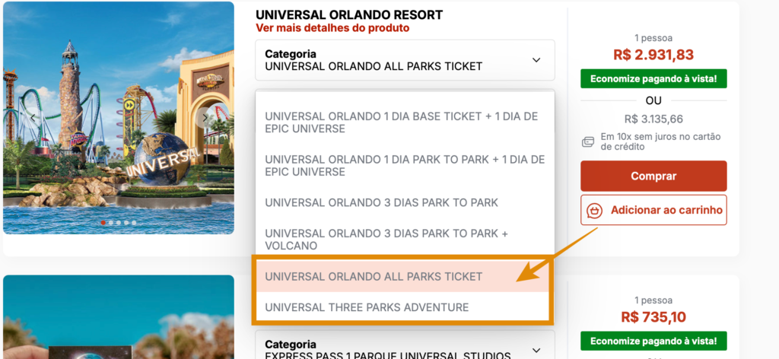Click the Express Pass Categoria chevron arrow
This screenshot has height=359, width=779.
tap(536, 350)
